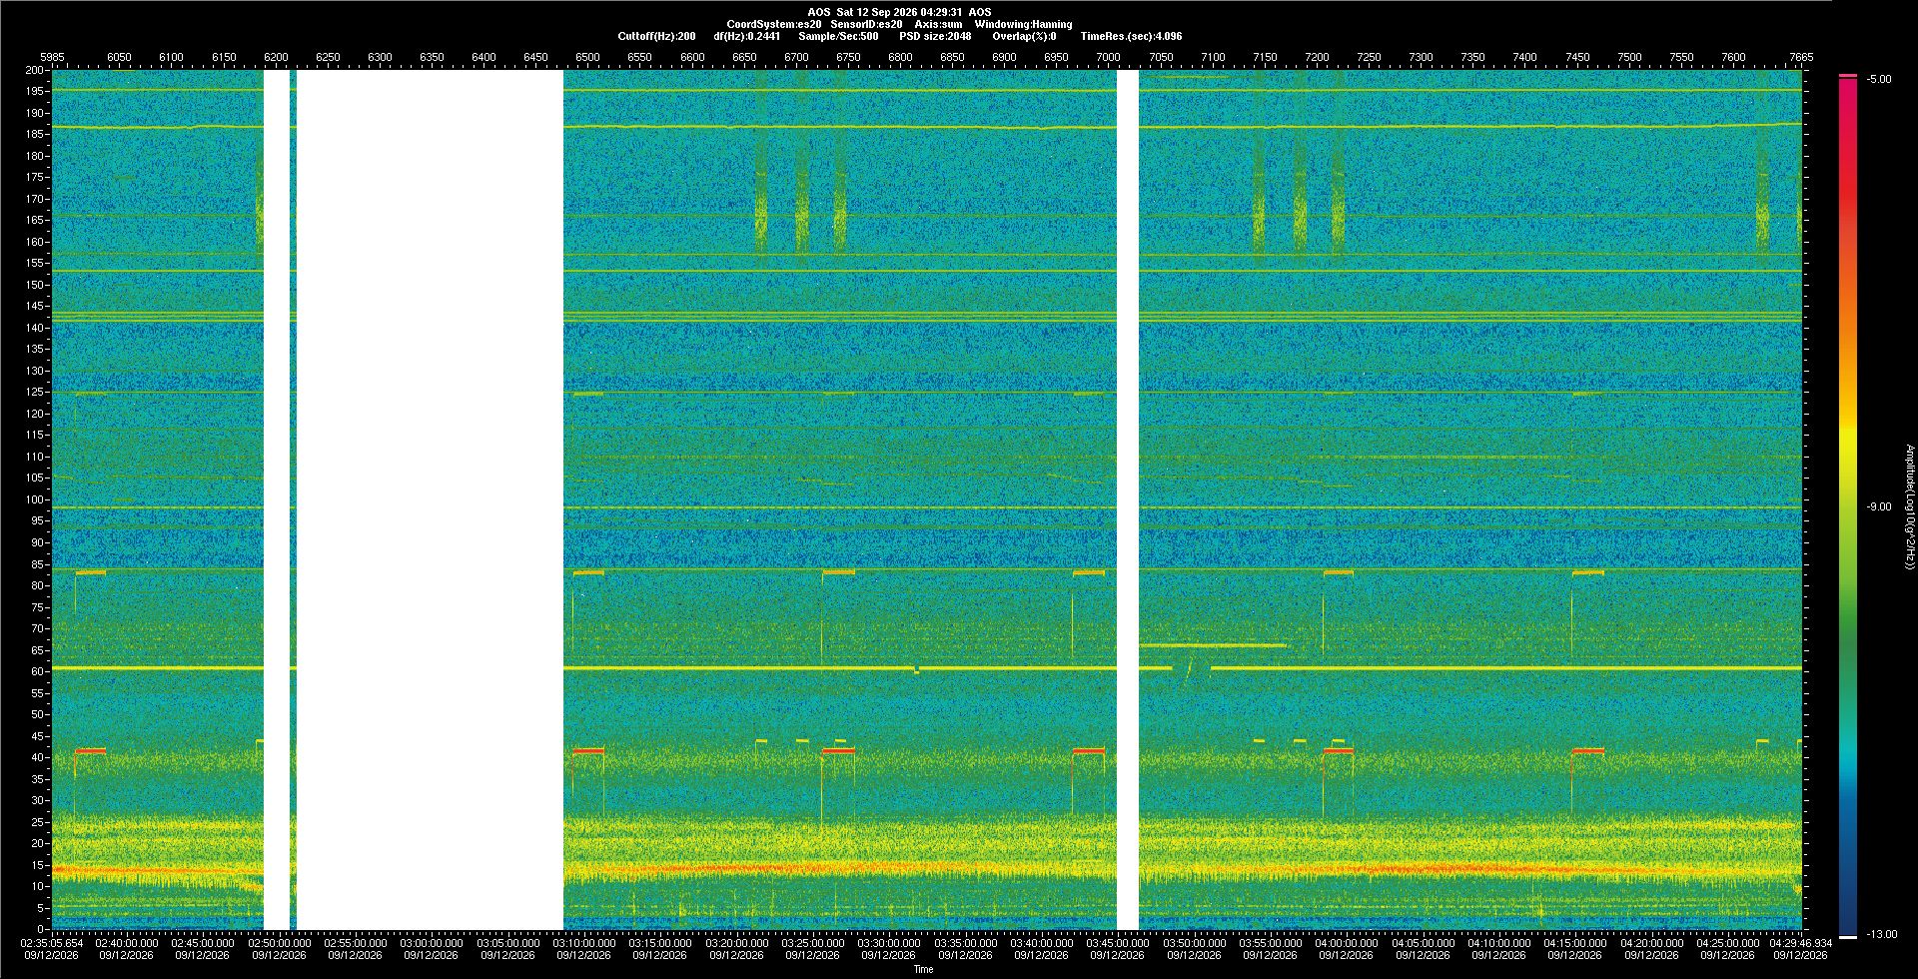Viewport: 1918px width, 979px height.
Task: Click the colorbar top marker at -5.00
Action: coord(1848,76)
